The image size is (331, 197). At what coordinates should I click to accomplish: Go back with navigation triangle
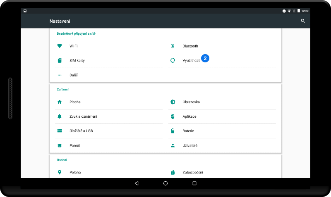pos(137,183)
